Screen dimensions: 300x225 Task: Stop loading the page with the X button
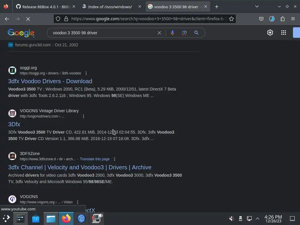pyautogui.click(x=28, y=19)
